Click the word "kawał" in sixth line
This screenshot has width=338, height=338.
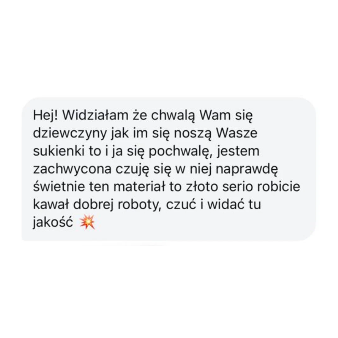51,204
